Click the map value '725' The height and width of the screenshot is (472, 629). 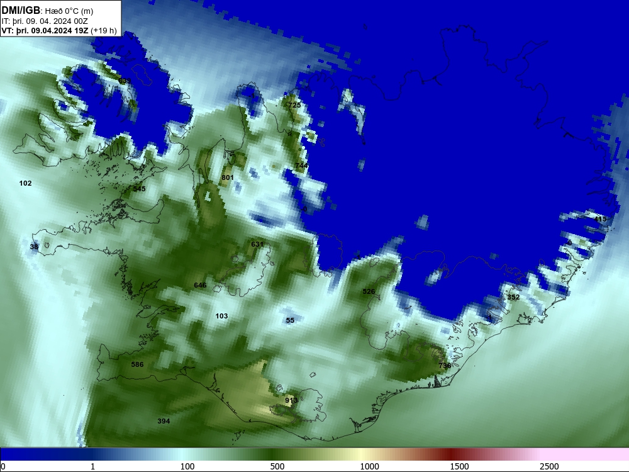point(294,105)
